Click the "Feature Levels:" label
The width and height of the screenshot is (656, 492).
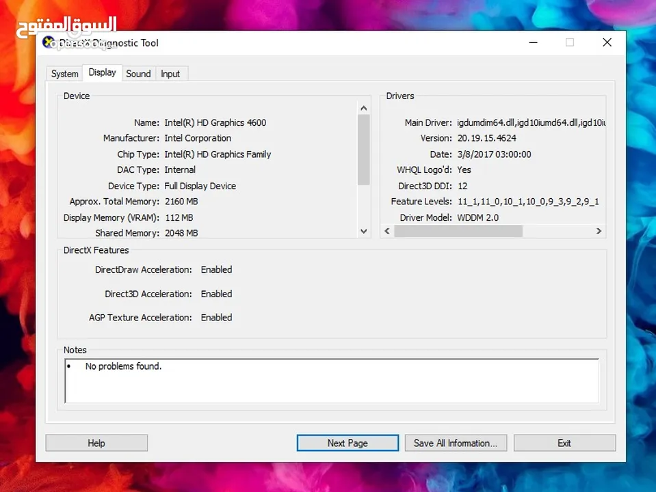pos(421,202)
